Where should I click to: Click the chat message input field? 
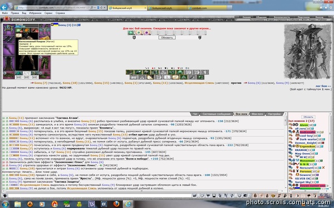click(100, 196)
